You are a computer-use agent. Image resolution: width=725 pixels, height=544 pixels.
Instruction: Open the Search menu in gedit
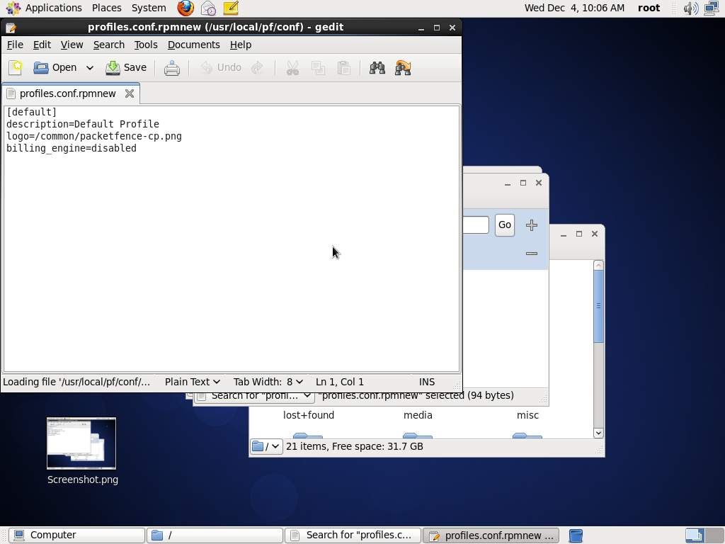click(x=108, y=45)
